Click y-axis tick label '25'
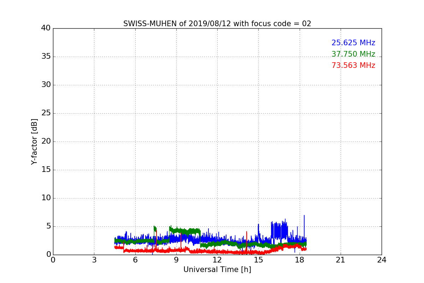 (46, 113)
